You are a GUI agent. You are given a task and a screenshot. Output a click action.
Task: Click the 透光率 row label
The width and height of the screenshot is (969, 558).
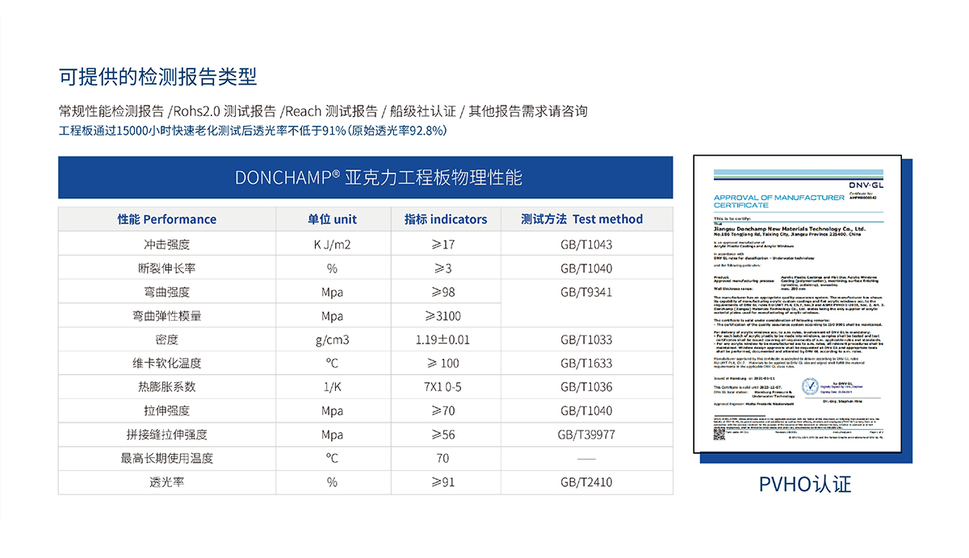167,482
